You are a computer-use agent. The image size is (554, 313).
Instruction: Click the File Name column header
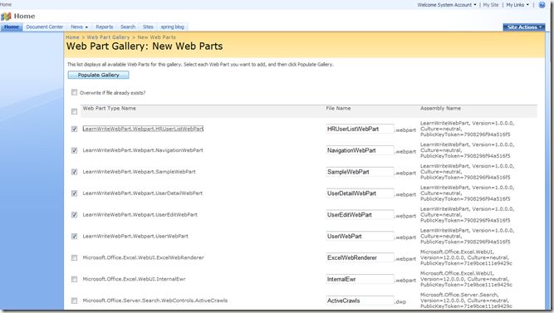coord(338,109)
